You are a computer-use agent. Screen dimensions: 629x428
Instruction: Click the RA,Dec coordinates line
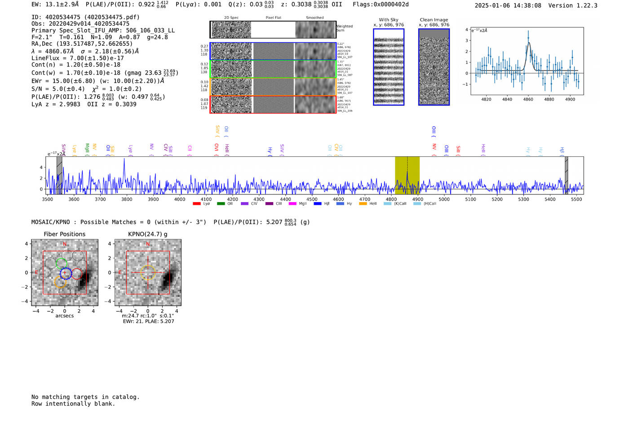82,44
